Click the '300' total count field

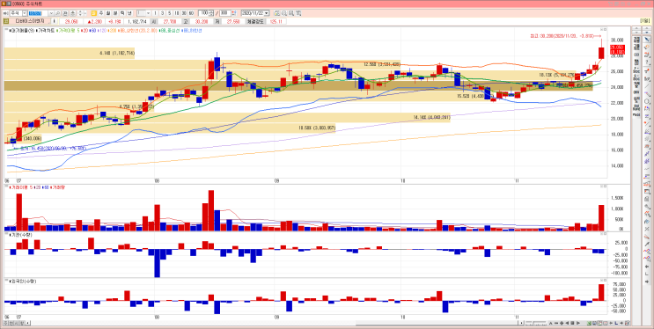(225, 13)
